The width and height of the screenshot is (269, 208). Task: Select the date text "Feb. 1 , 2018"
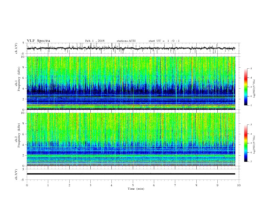95,41
